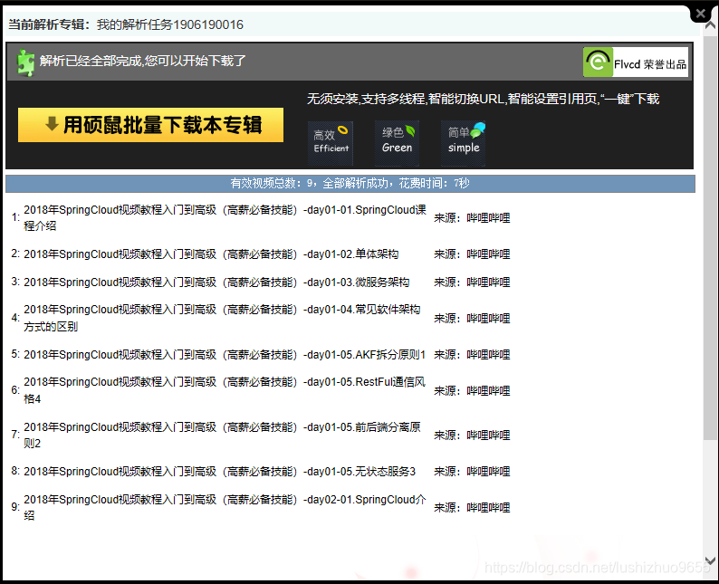
Task: Click 来源 哔哩哔哩 text in row 9
Action: pos(472,507)
